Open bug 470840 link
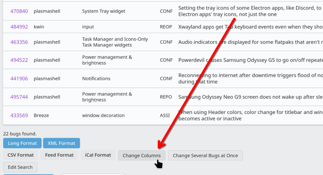323x175 pixels. click(19, 11)
